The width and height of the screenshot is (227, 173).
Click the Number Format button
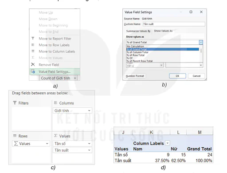coord(135,76)
